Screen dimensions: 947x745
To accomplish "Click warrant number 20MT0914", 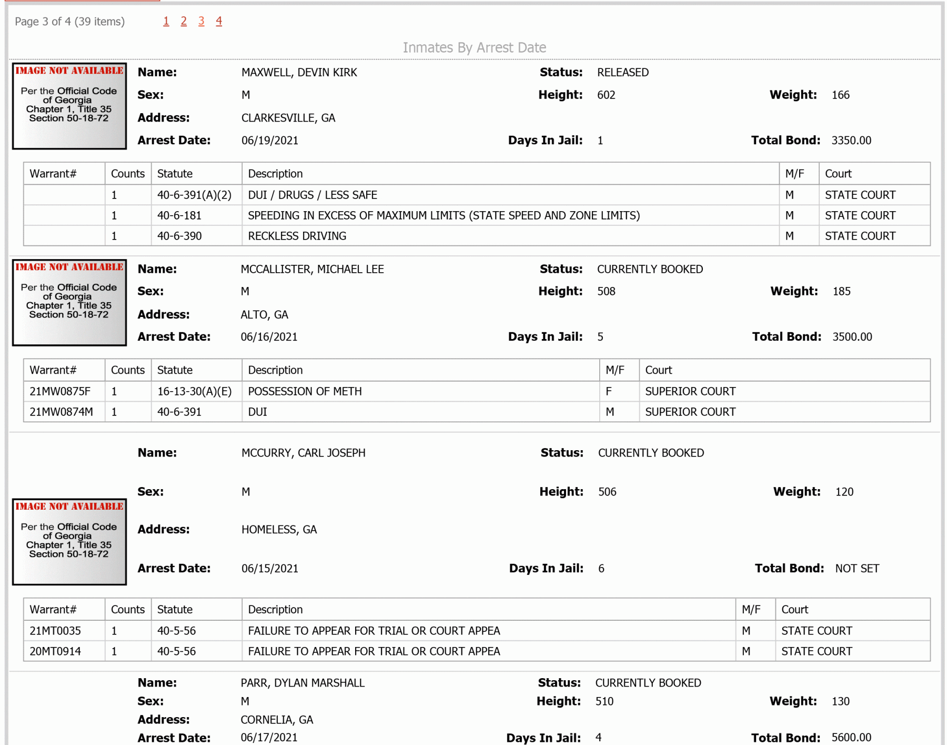I will pyautogui.click(x=55, y=651).
